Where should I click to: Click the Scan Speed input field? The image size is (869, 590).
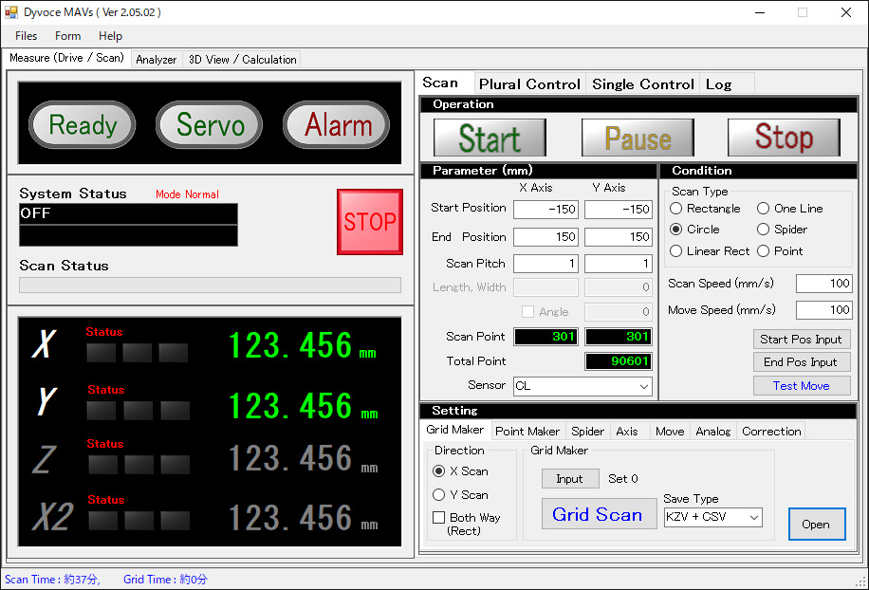pyautogui.click(x=823, y=284)
